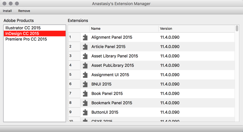
Task: Click row number 9 header
Action: click(74, 112)
